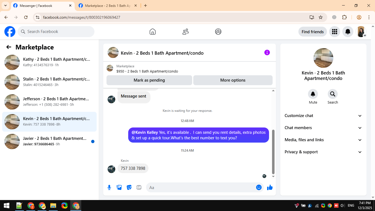Open Jefferson's apartment conversation
The height and width of the screenshot is (211, 375).
point(49,102)
